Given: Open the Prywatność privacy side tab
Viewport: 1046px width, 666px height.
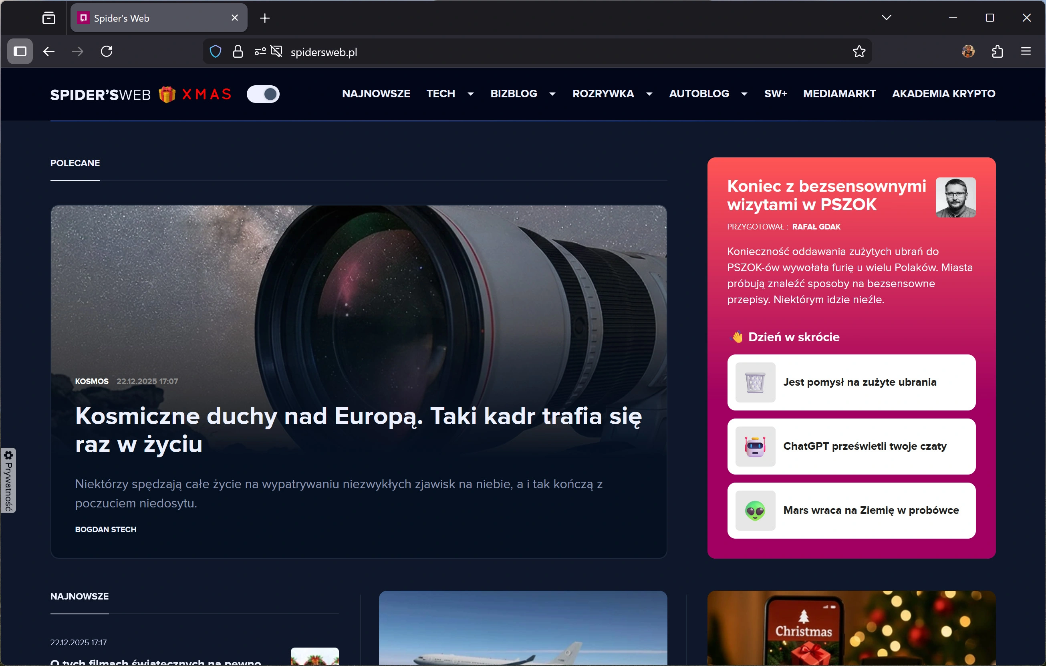Looking at the screenshot, I should tap(8, 481).
